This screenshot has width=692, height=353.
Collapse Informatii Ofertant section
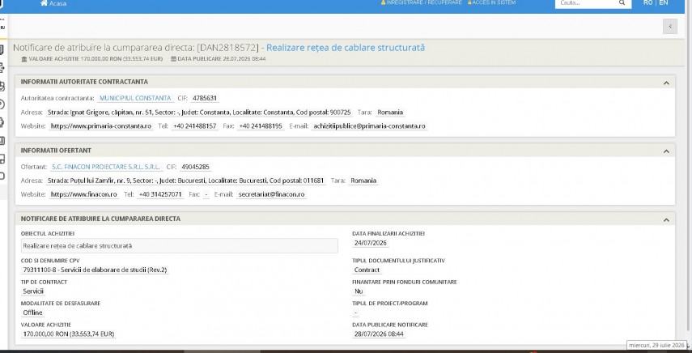[x=666, y=151]
